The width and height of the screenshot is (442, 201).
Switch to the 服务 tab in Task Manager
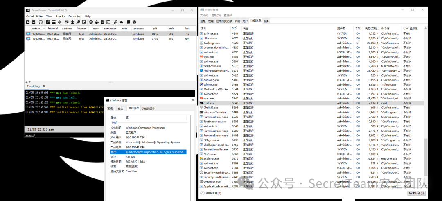(266, 21)
